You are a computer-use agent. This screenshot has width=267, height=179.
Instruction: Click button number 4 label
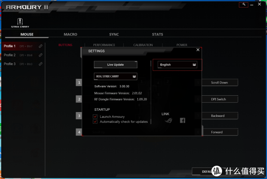click(79, 132)
